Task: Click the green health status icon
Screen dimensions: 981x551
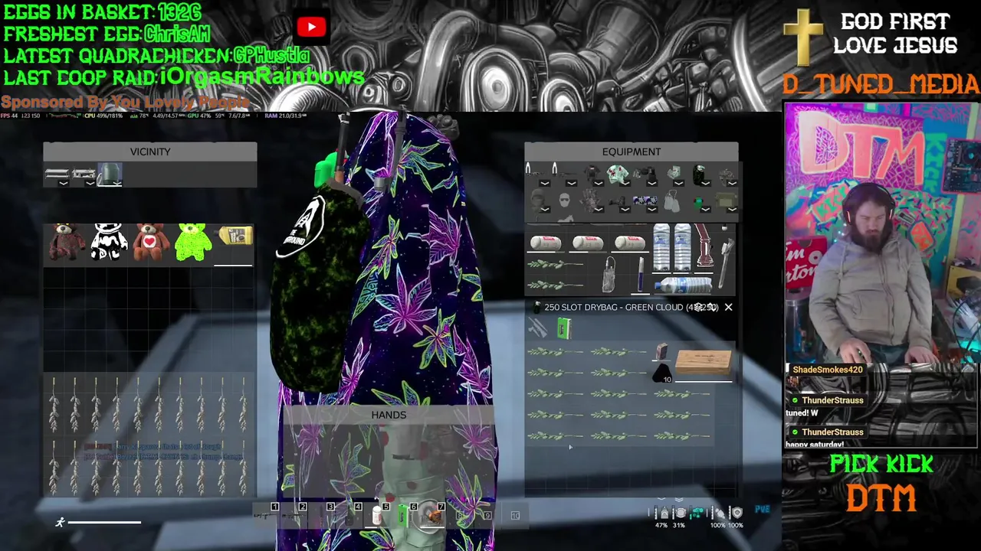Action: (x=697, y=513)
